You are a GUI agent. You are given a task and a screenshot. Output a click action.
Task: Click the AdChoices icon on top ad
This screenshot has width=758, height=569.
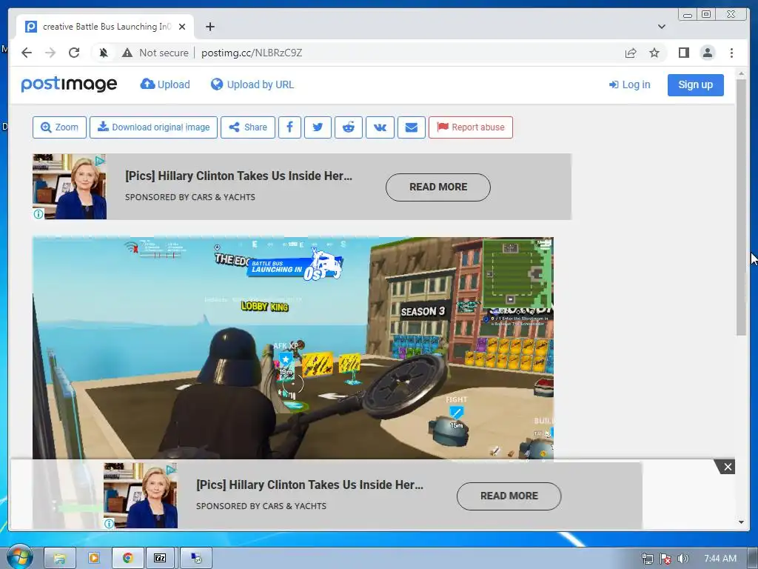[100, 160]
